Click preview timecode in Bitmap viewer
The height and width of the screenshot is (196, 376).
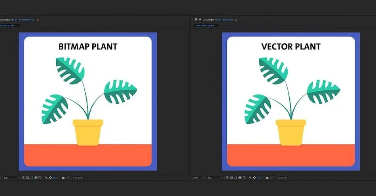(78, 178)
